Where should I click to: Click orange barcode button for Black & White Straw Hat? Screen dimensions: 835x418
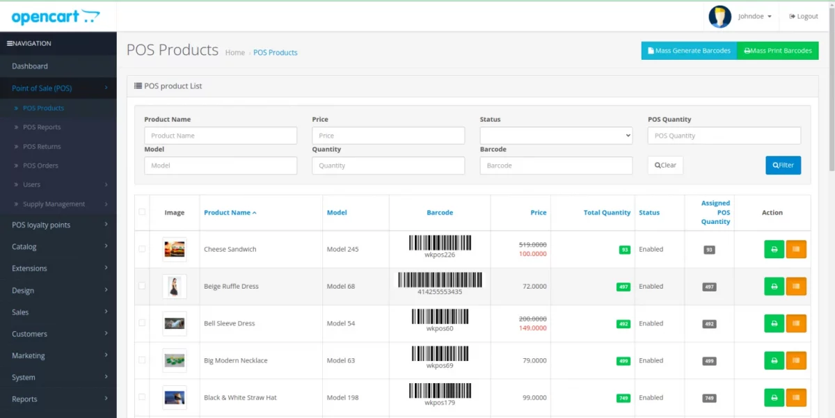796,397
